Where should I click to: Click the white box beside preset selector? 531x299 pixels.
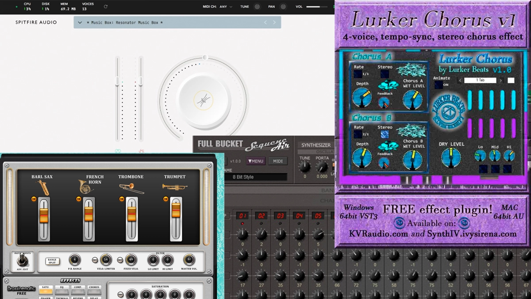tap(511, 81)
